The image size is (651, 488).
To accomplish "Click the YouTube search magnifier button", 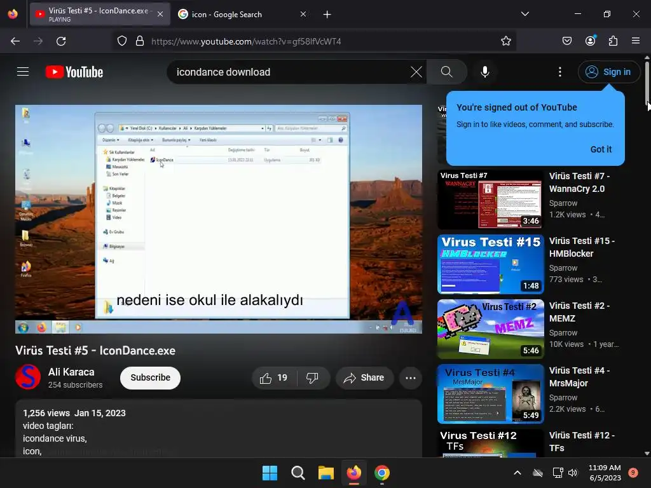I will (447, 72).
